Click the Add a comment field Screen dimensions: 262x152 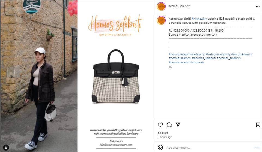click(x=209, y=147)
